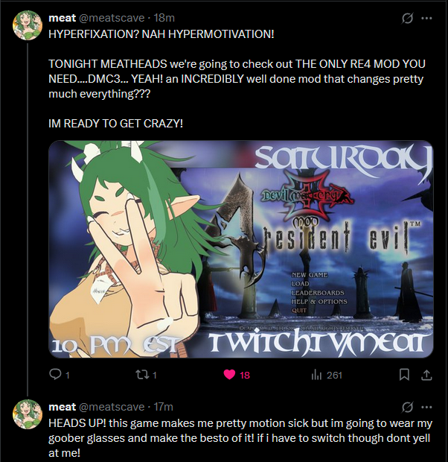Click the Grok slashed-circle icon on second tweet
The height and width of the screenshot is (462, 448).
407,407
